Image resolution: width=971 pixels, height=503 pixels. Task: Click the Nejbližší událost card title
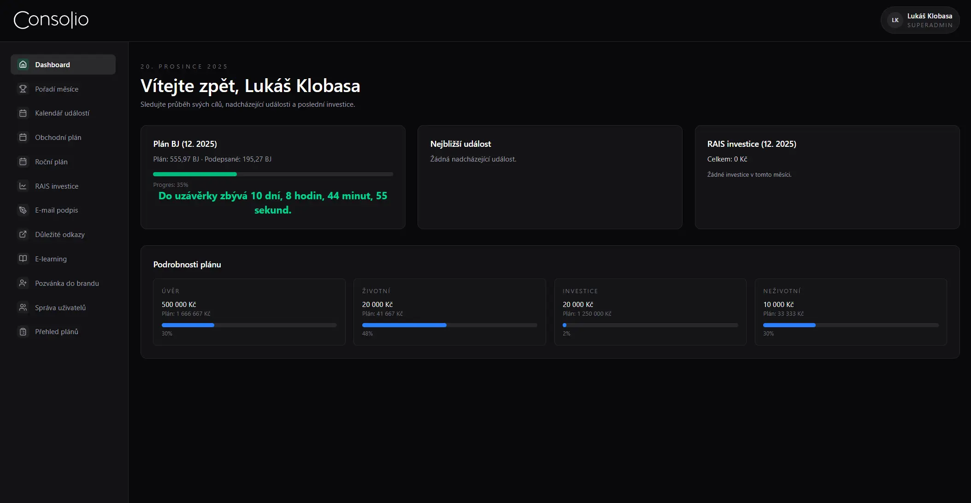[x=460, y=144]
